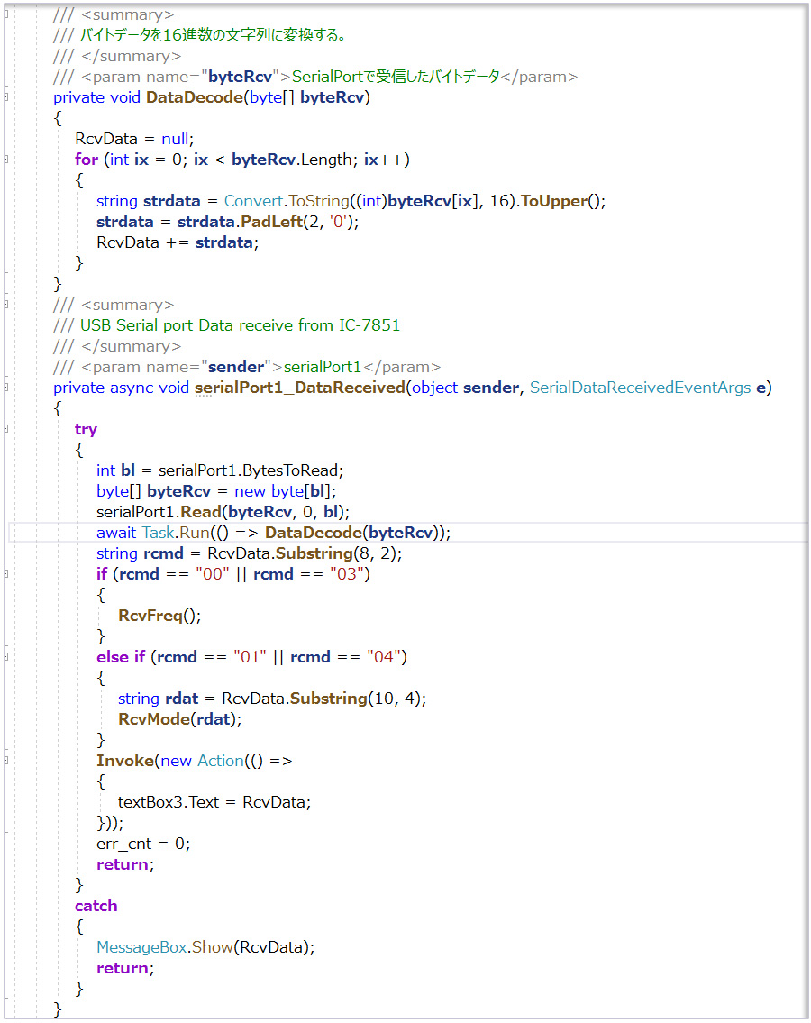
Task: Click the catch keyword
Action: pos(96,906)
